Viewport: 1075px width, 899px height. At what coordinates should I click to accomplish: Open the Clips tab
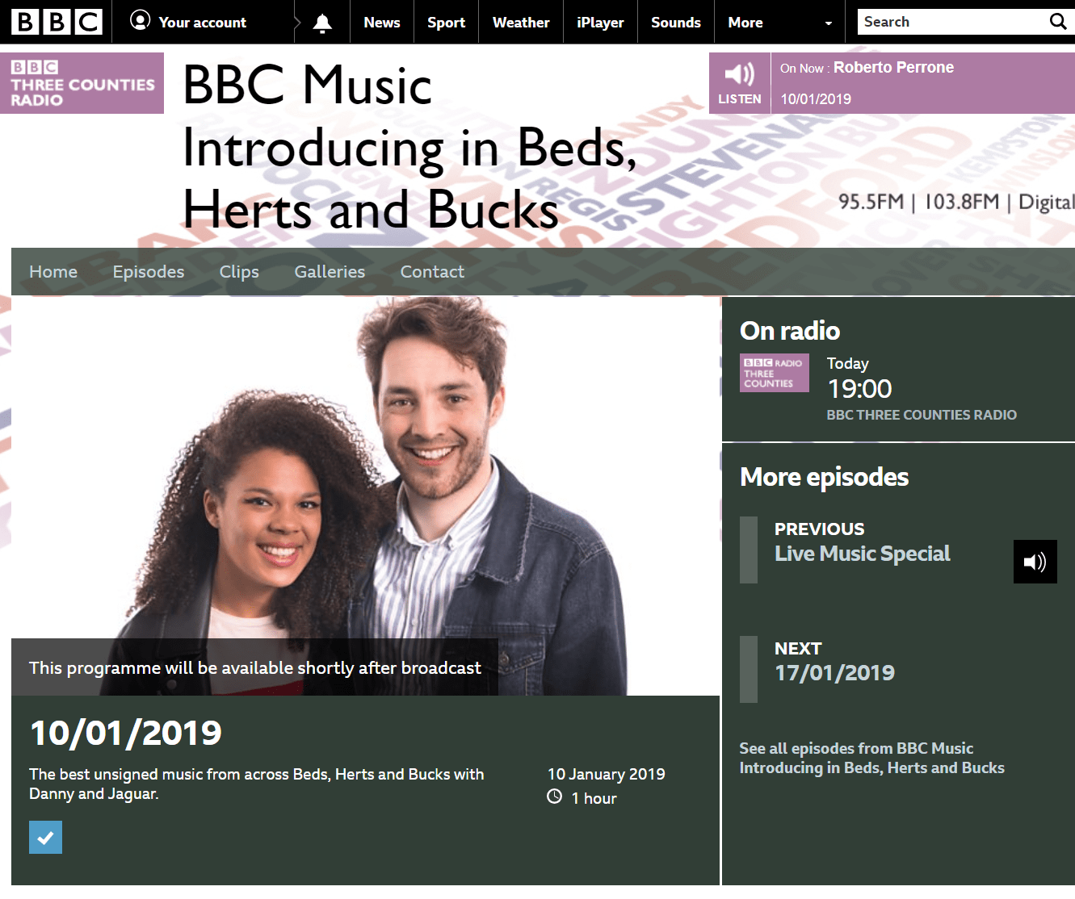click(239, 272)
